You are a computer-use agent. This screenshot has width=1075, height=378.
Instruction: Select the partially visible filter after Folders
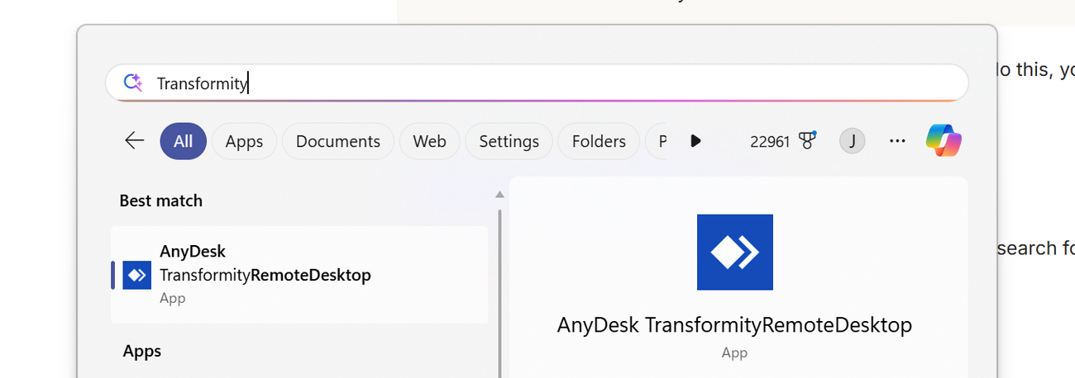659,141
